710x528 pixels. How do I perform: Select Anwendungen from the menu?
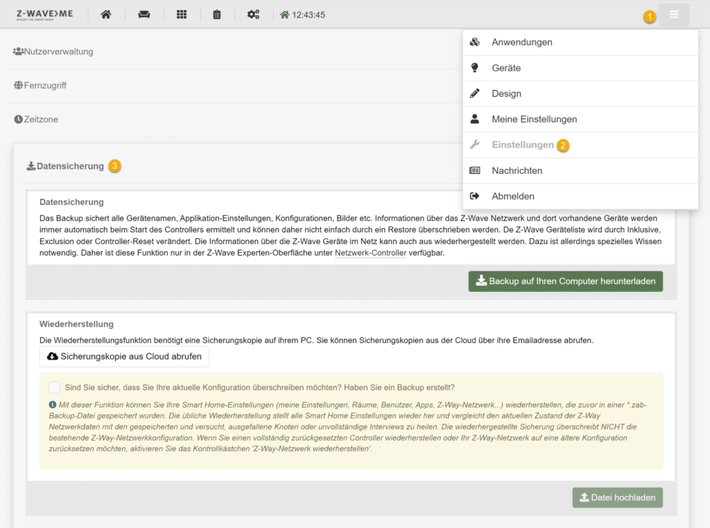pyautogui.click(x=580, y=42)
